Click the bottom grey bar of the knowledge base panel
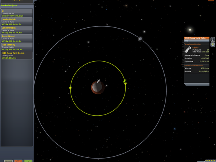Image resolution: width=216 pixels, height=162 pixels. (x=197, y=84)
